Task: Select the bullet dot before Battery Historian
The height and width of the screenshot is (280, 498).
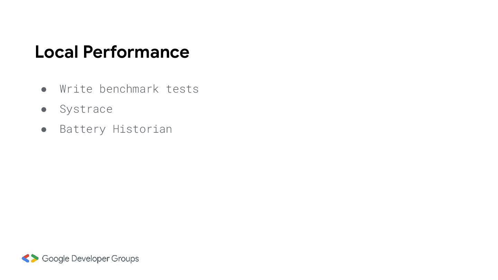Action: pyautogui.click(x=44, y=130)
